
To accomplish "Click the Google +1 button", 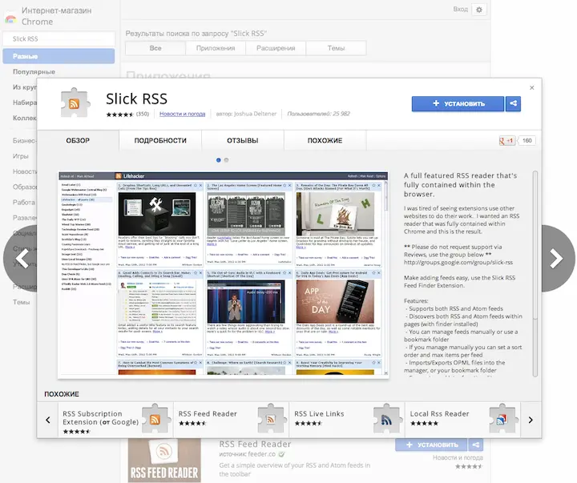I will click(x=506, y=140).
